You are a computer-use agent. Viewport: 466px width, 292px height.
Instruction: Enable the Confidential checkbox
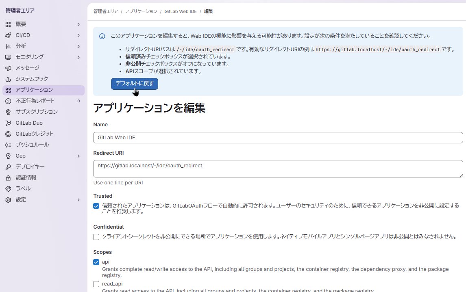(96, 237)
